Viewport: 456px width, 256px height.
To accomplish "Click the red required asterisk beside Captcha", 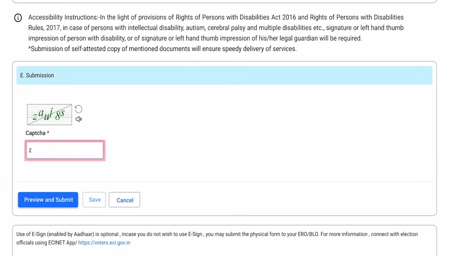I will pos(48,133).
